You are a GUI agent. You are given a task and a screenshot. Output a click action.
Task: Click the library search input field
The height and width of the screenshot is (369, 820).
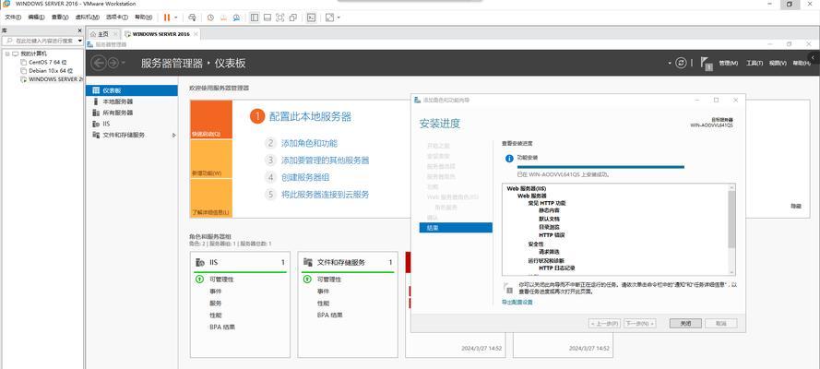point(40,41)
